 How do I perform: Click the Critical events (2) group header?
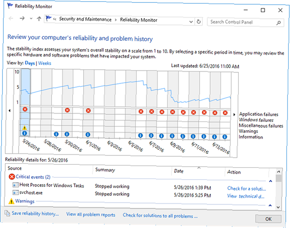click(x=33, y=177)
